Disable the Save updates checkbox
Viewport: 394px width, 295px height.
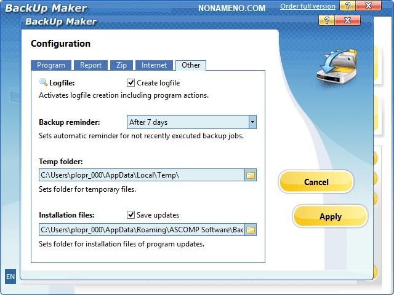tap(131, 215)
